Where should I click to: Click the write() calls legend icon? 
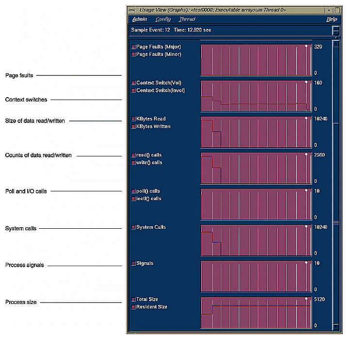133,163
